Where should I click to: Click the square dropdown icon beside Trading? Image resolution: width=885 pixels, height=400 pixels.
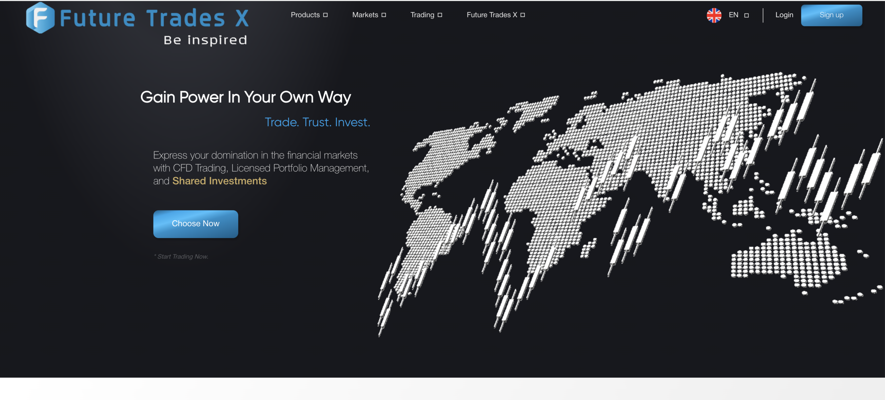(x=440, y=15)
